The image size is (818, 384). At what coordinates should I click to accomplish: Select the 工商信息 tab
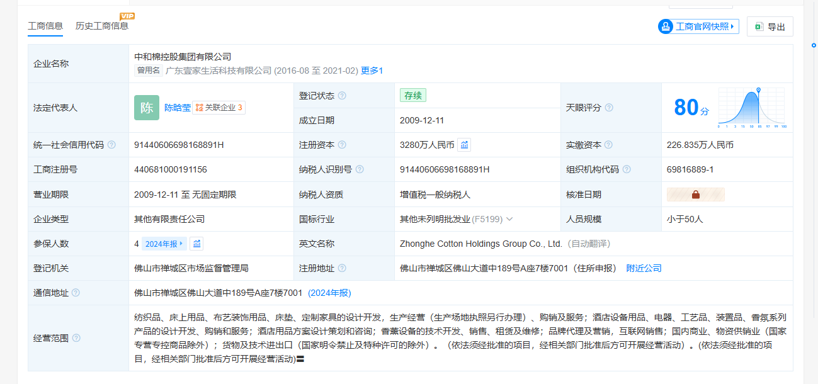45,26
